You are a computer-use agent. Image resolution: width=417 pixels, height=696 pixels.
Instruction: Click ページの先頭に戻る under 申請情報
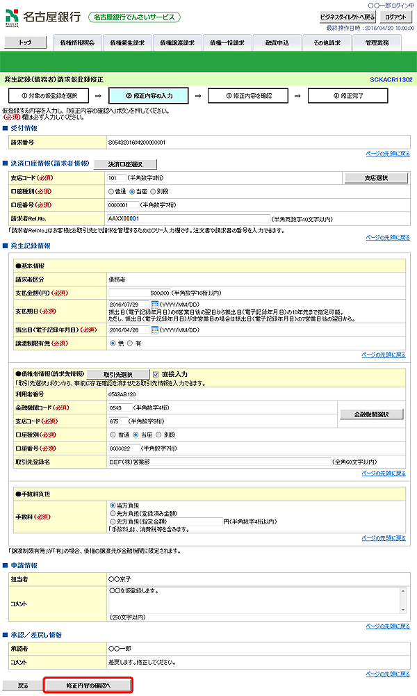[388, 626]
